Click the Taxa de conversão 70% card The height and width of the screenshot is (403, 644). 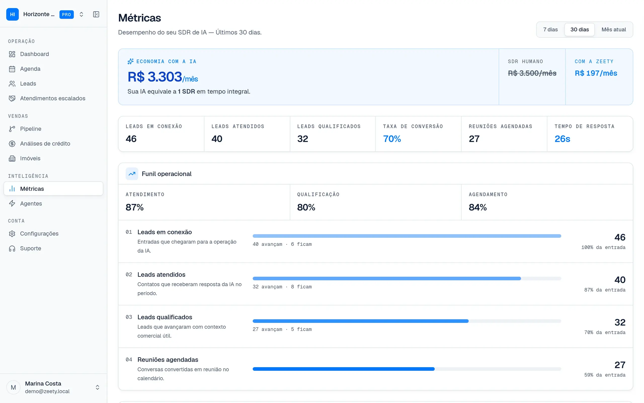tap(418, 134)
